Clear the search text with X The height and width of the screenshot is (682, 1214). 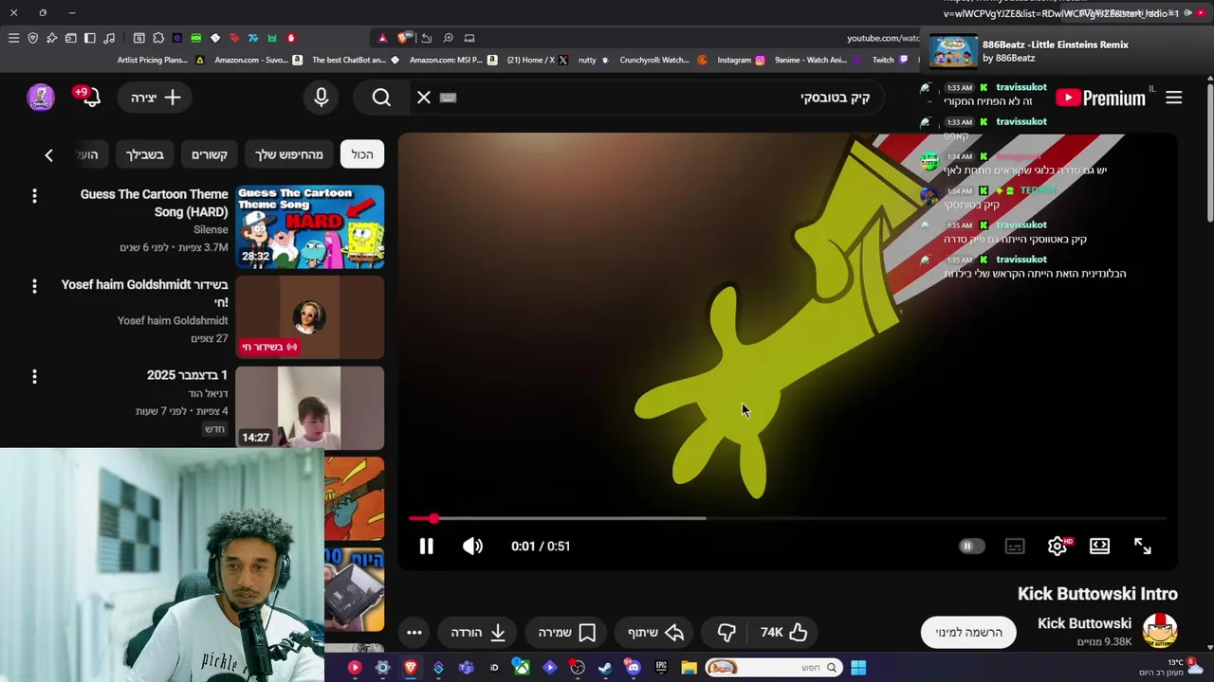(424, 98)
